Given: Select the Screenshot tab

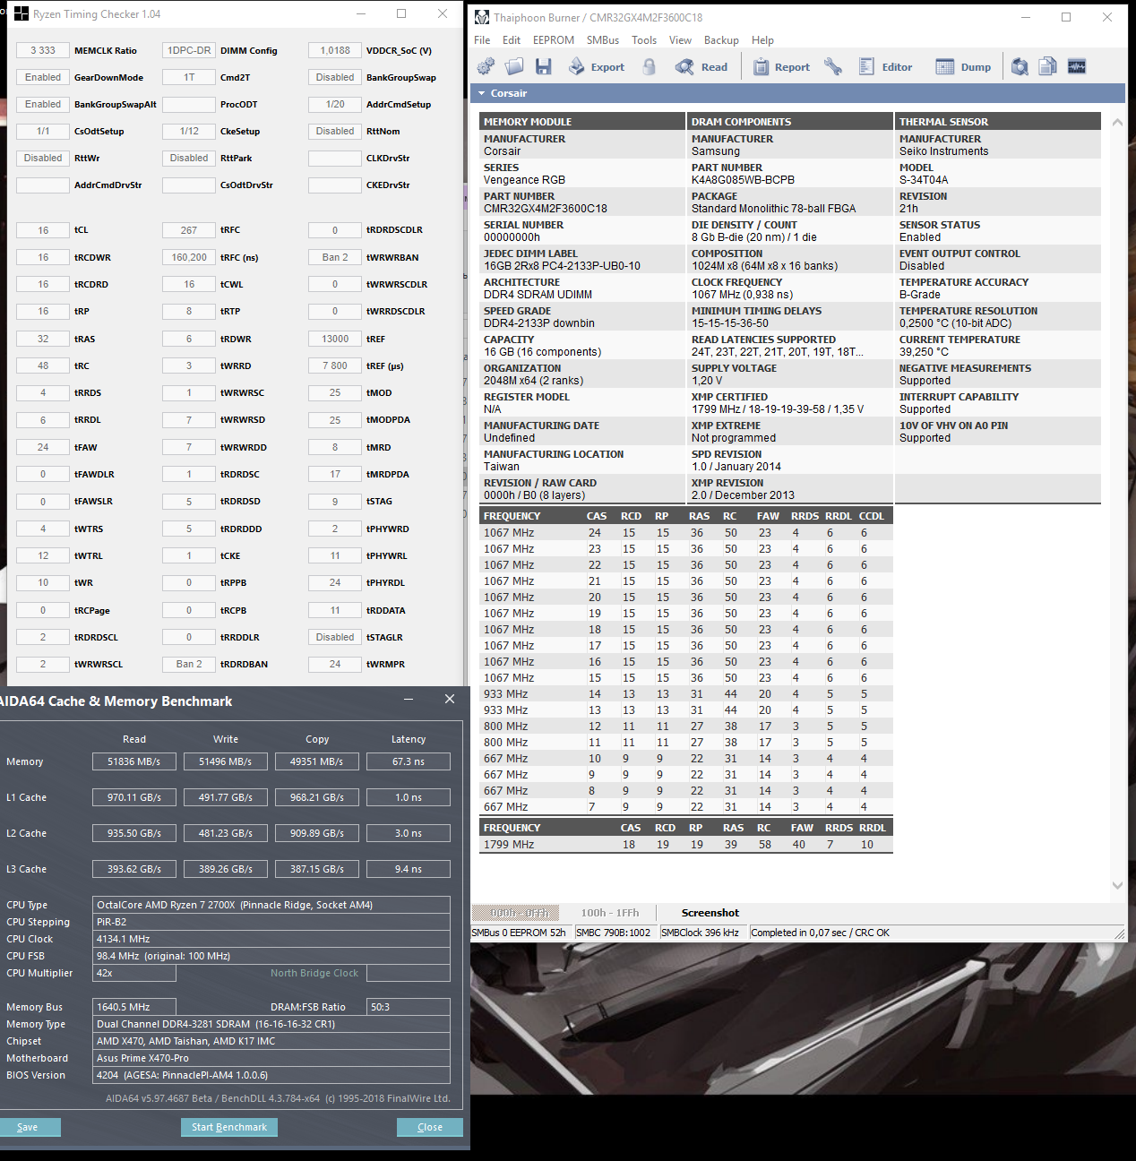Looking at the screenshot, I should point(710,913).
